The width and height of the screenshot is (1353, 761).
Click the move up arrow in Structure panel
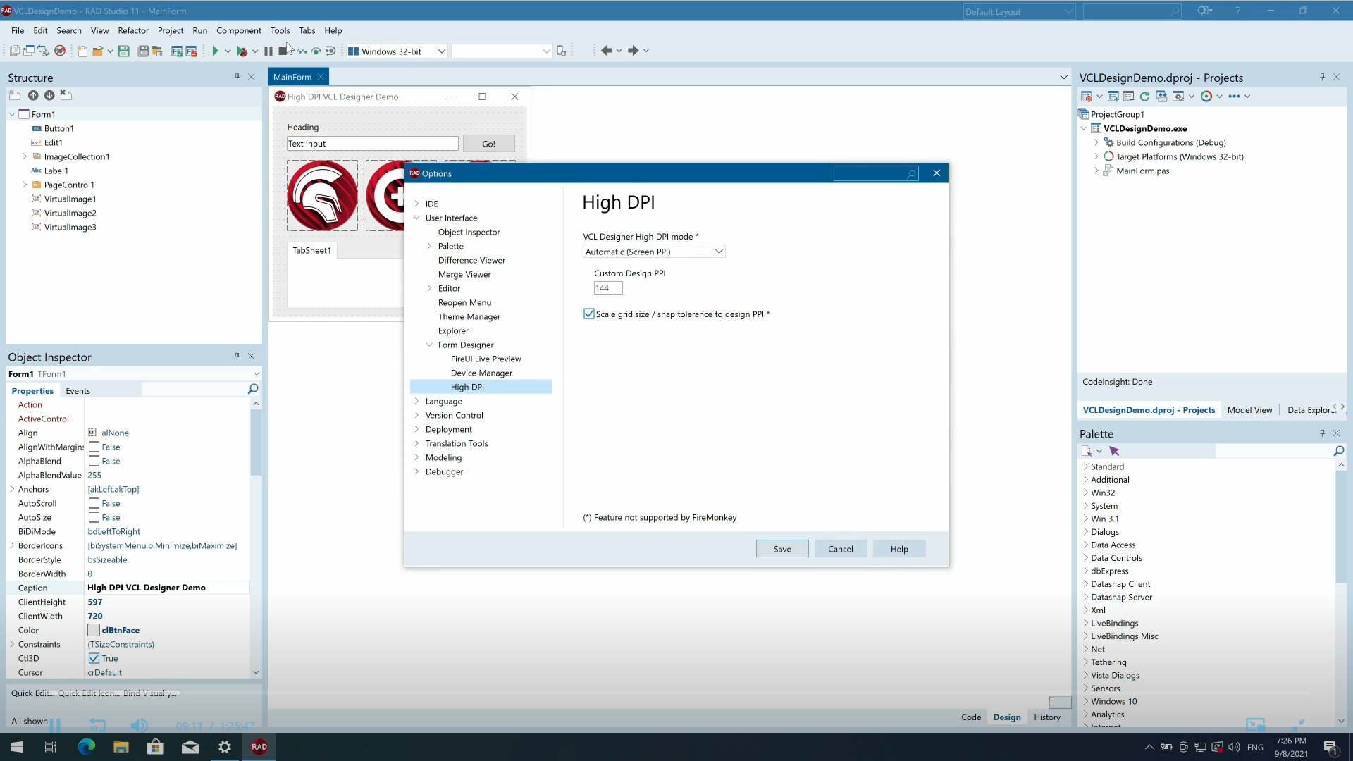click(x=33, y=95)
